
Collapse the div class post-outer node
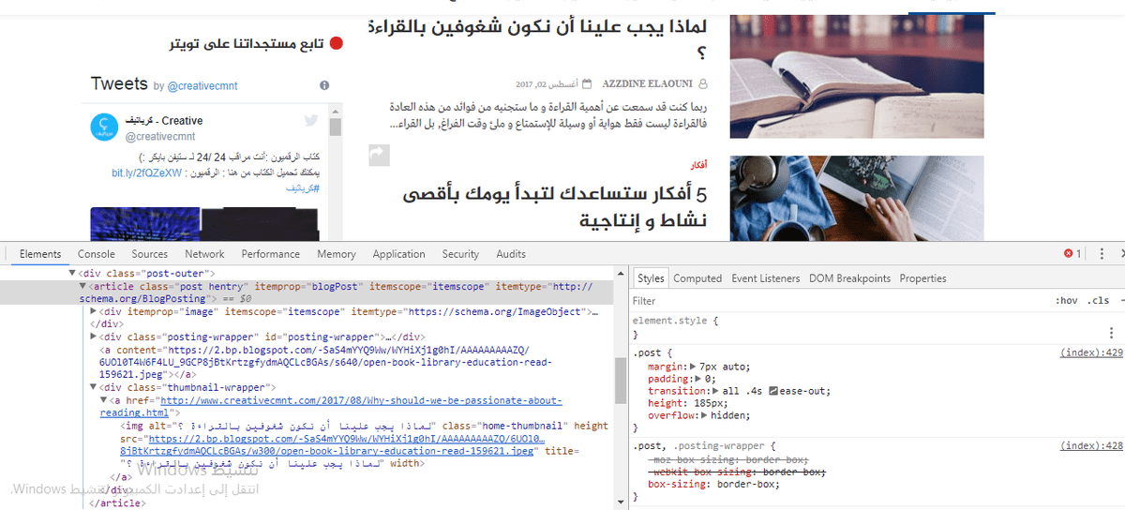click(x=73, y=274)
